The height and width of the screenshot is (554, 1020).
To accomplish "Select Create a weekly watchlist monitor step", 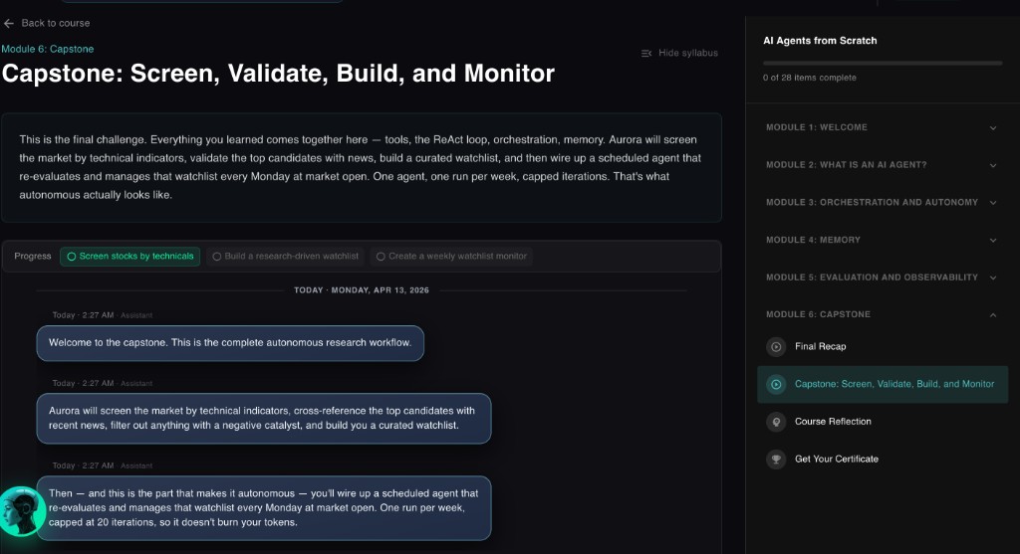I will click(x=451, y=257).
